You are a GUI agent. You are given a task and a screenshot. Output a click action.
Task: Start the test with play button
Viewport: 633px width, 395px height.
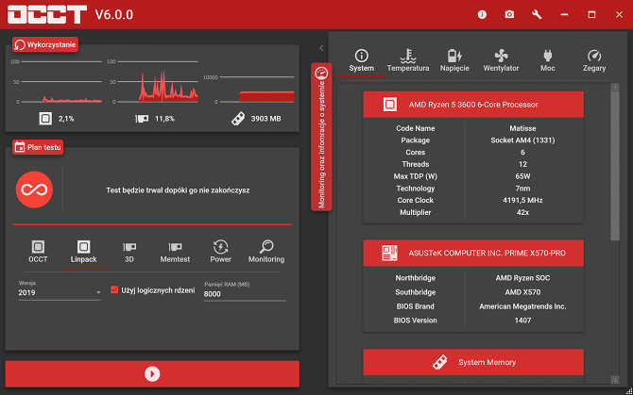tap(152, 374)
